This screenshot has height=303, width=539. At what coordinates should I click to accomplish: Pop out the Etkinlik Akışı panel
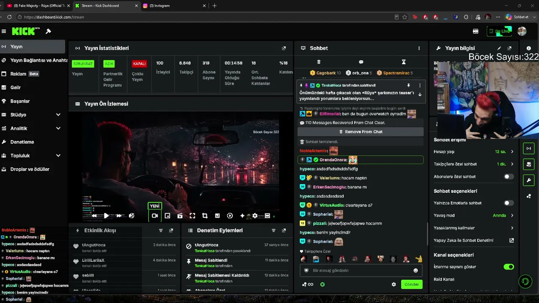tap(171, 231)
